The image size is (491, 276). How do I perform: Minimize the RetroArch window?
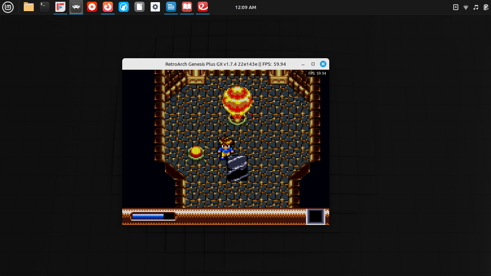[x=303, y=64]
